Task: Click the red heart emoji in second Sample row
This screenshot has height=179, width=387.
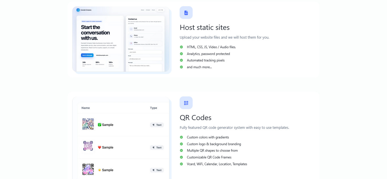Action: coord(99,147)
